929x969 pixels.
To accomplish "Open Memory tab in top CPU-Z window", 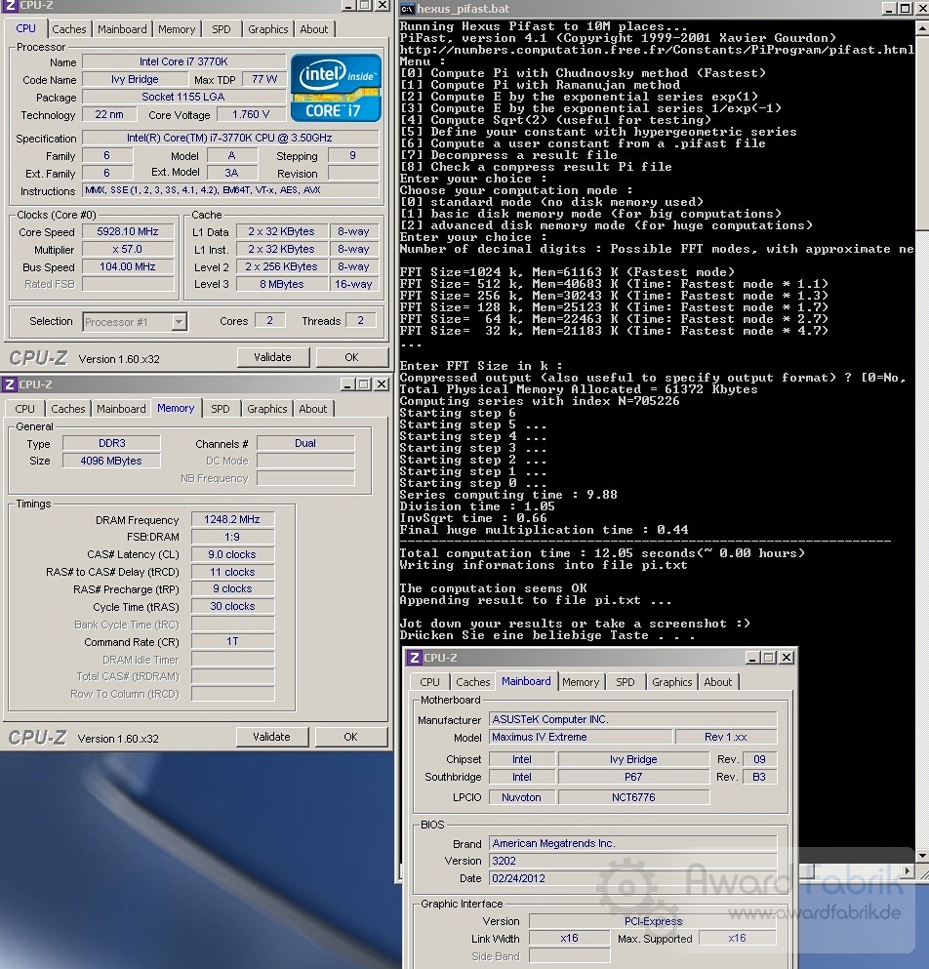I will click(x=177, y=29).
